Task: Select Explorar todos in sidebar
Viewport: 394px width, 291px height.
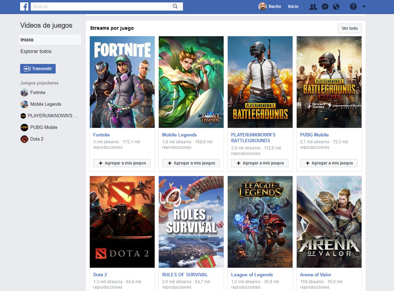Action: click(x=36, y=51)
